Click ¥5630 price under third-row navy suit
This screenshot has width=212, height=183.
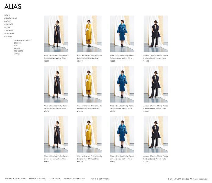(146, 162)
